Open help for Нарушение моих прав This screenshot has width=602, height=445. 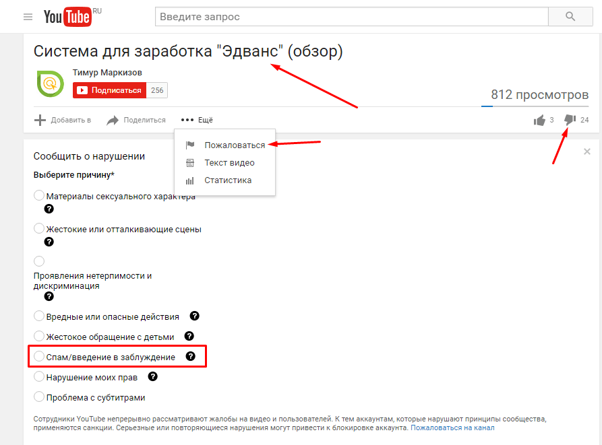(153, 376)
